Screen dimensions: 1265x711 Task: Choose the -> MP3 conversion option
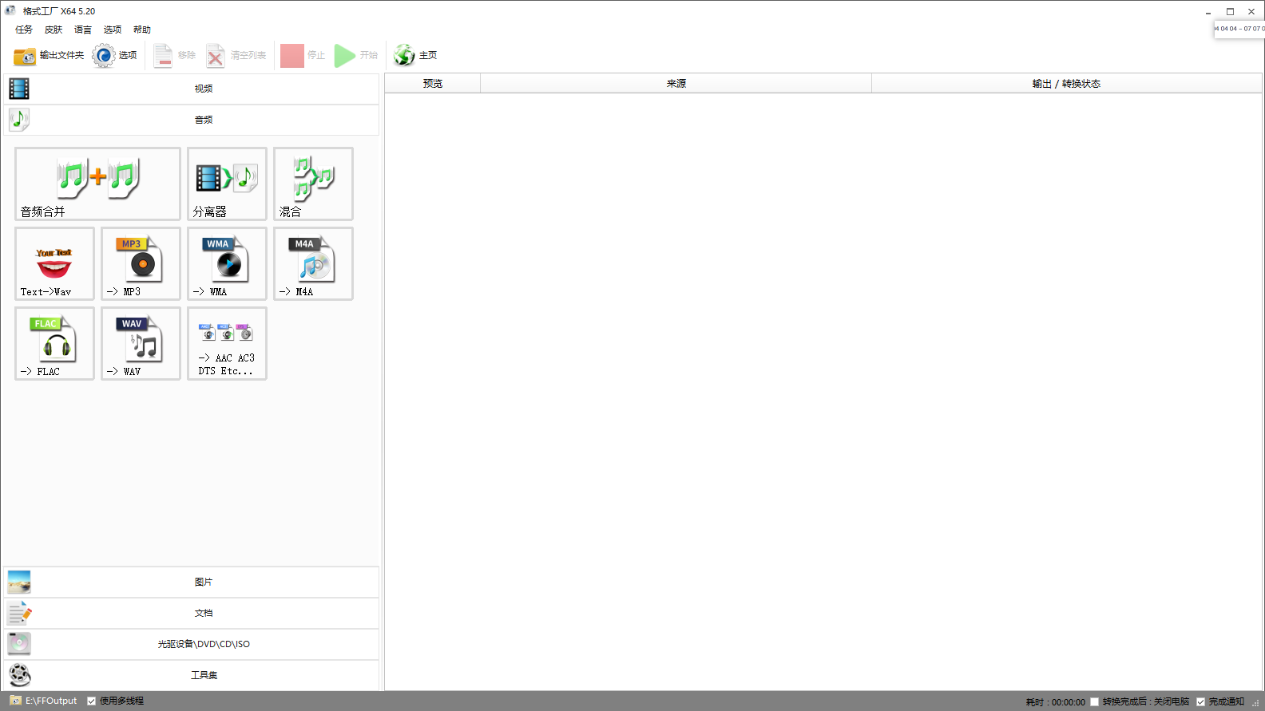coord(141,263)
